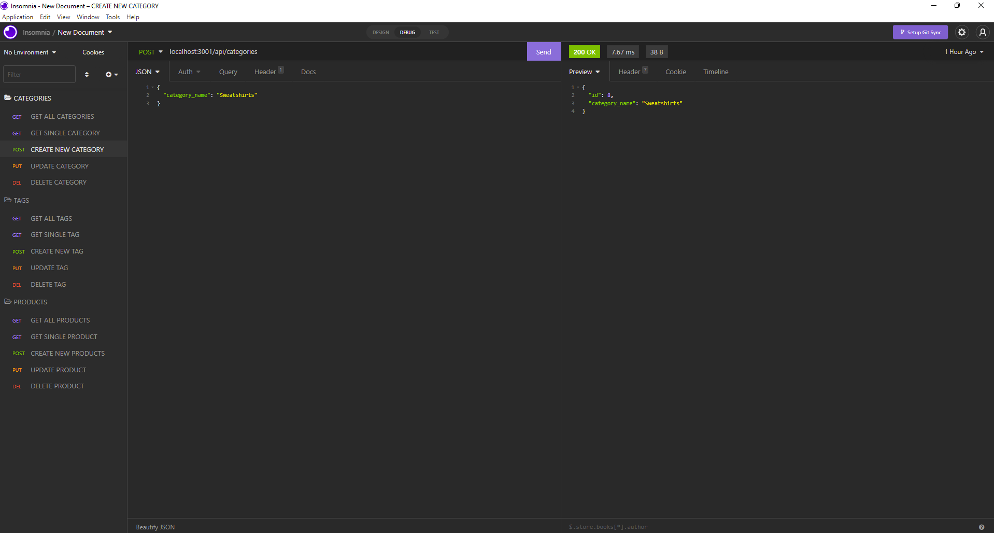Switch to the Timeline response tab

[715, 72]
